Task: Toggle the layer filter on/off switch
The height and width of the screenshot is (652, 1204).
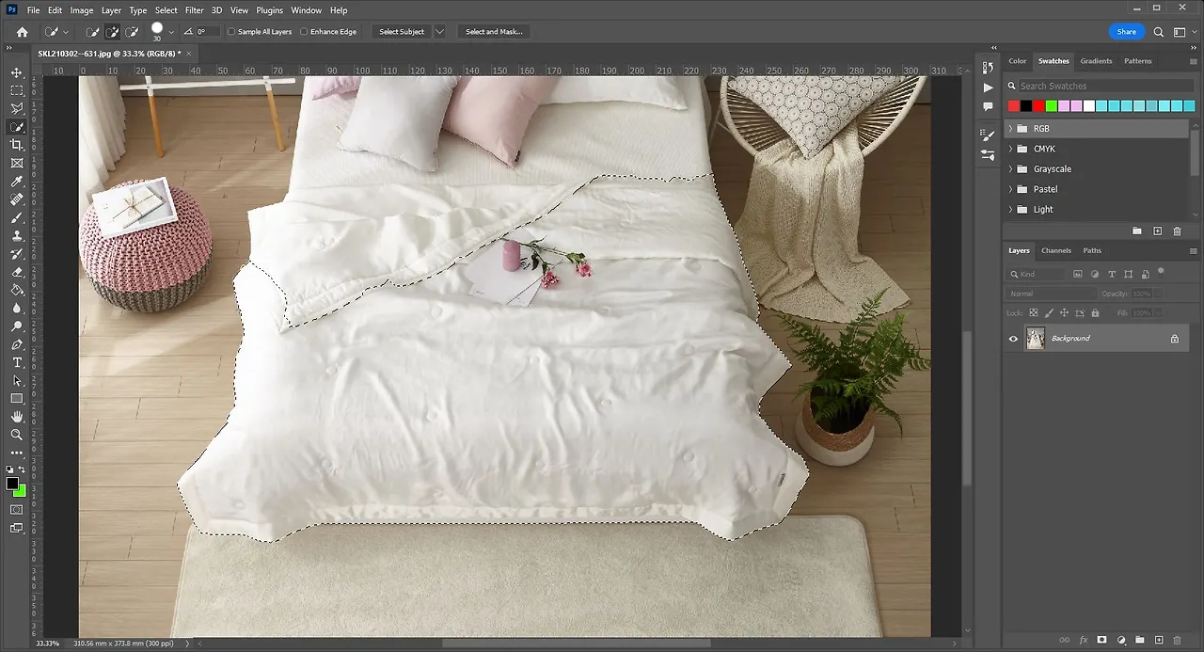Action: click(x=1161, y=272)
